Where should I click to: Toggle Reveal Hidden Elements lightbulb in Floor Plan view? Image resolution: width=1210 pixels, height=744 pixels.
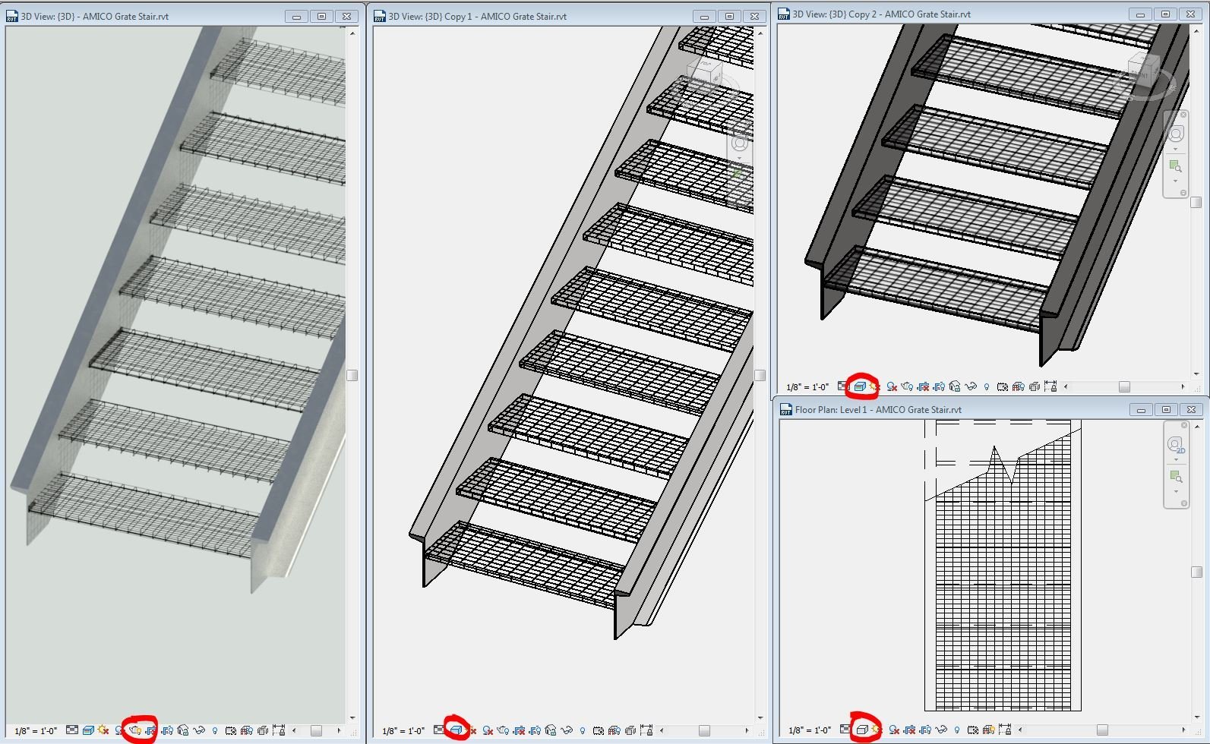point(957,730)
